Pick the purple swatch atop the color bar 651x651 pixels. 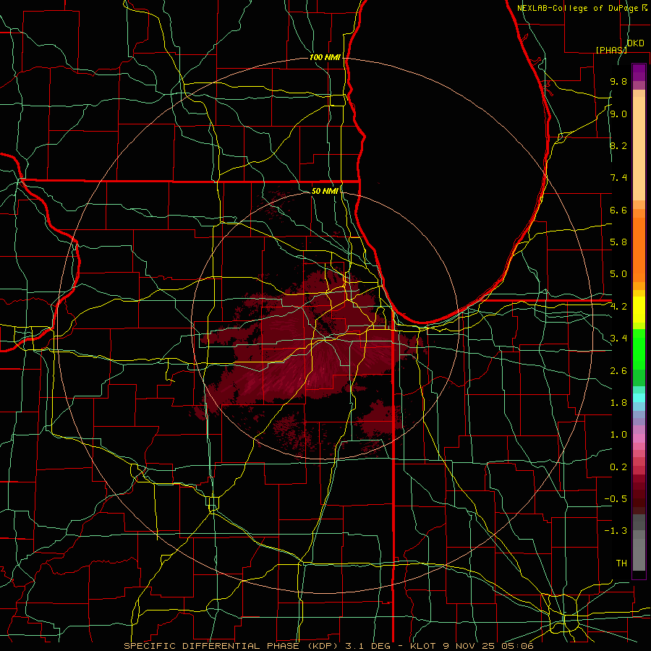pos(639,72)
